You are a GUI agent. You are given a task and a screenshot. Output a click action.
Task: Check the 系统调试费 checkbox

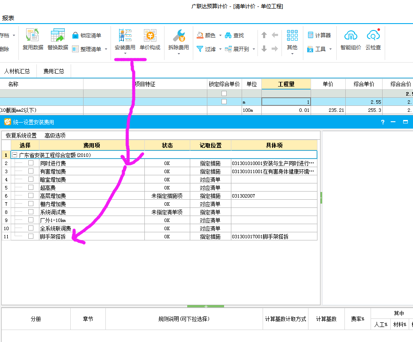point(31,212)
